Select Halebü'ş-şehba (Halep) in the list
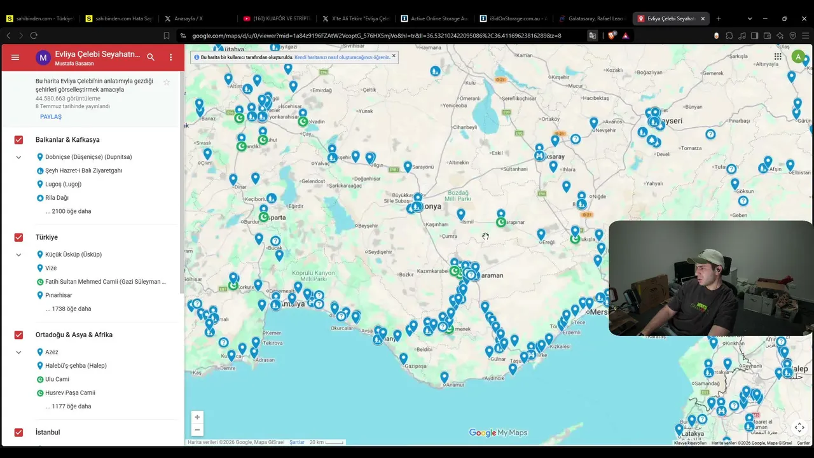This screenshot has width=814, height=458. 76,366
